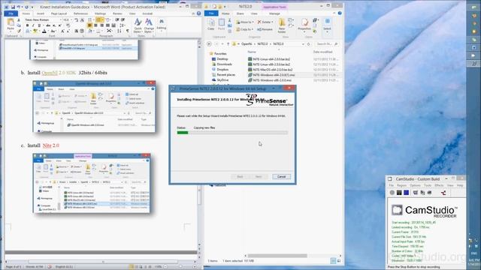The width and height of the screenshot is (481, 270).
Task: Click New folder in Explorer ribbon
Action: pyautogui.click(x=282, y=25)
